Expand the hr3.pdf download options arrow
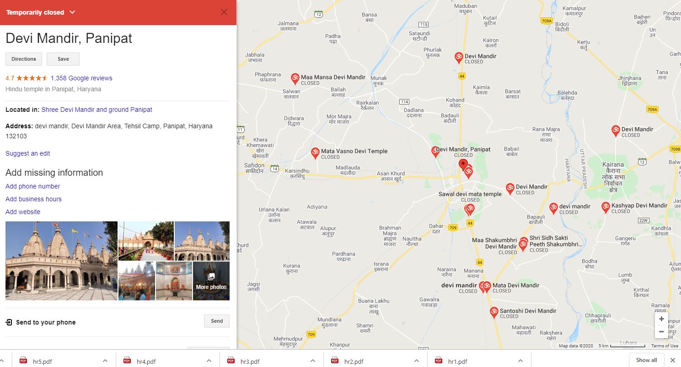This screenshot has width=681, height=367. (313, 361)
